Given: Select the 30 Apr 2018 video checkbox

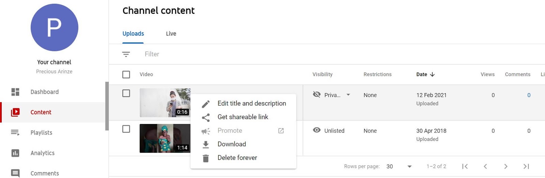Looking at the screenshot, I should pos(126,129).
